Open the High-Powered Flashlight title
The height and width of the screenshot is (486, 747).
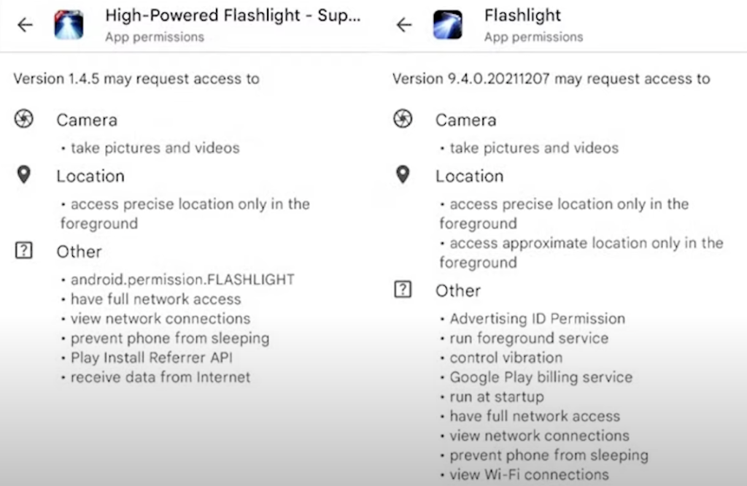(233, 16)
